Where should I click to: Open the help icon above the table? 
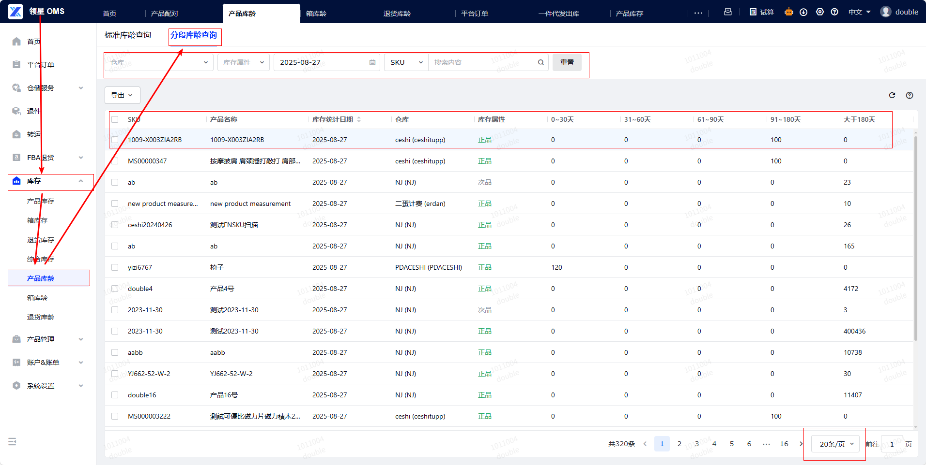(910, 95)
